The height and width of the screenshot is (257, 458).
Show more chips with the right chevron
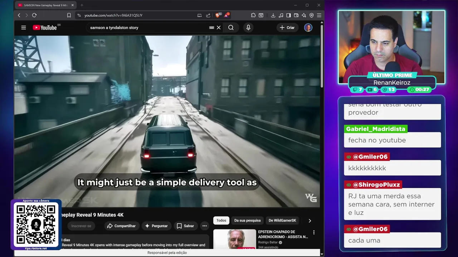click(x=310, y=221)
